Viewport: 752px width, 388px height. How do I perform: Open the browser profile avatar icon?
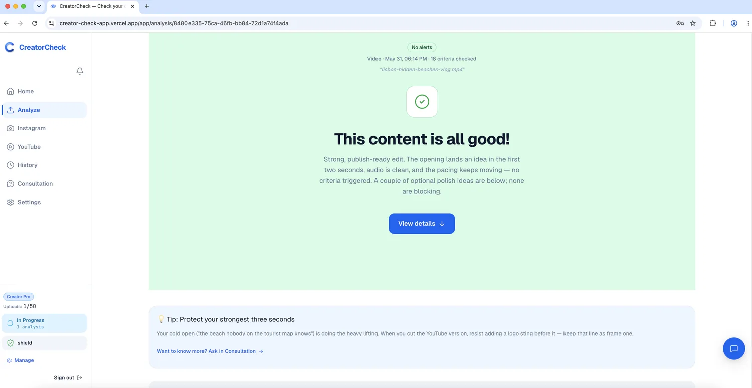coord(734,23)
